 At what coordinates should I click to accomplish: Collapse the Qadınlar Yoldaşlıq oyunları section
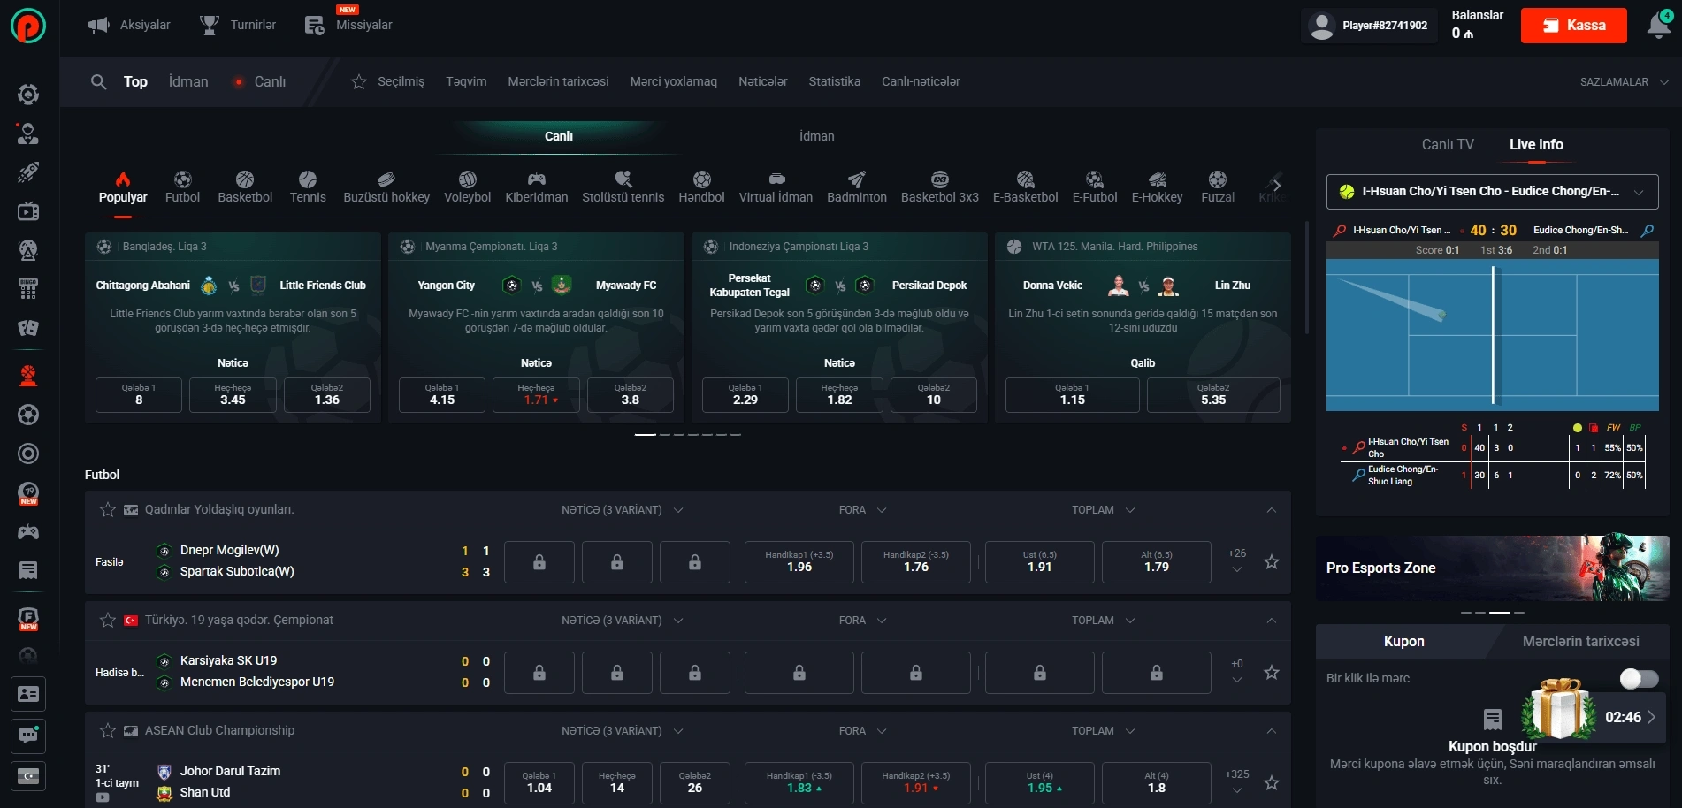pyautogui.click(x=1271, y=510)
